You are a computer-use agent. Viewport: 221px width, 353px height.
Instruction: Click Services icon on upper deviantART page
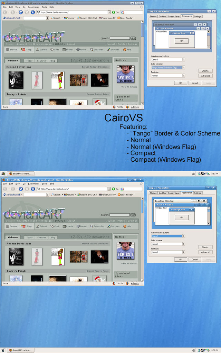(109, 50)
